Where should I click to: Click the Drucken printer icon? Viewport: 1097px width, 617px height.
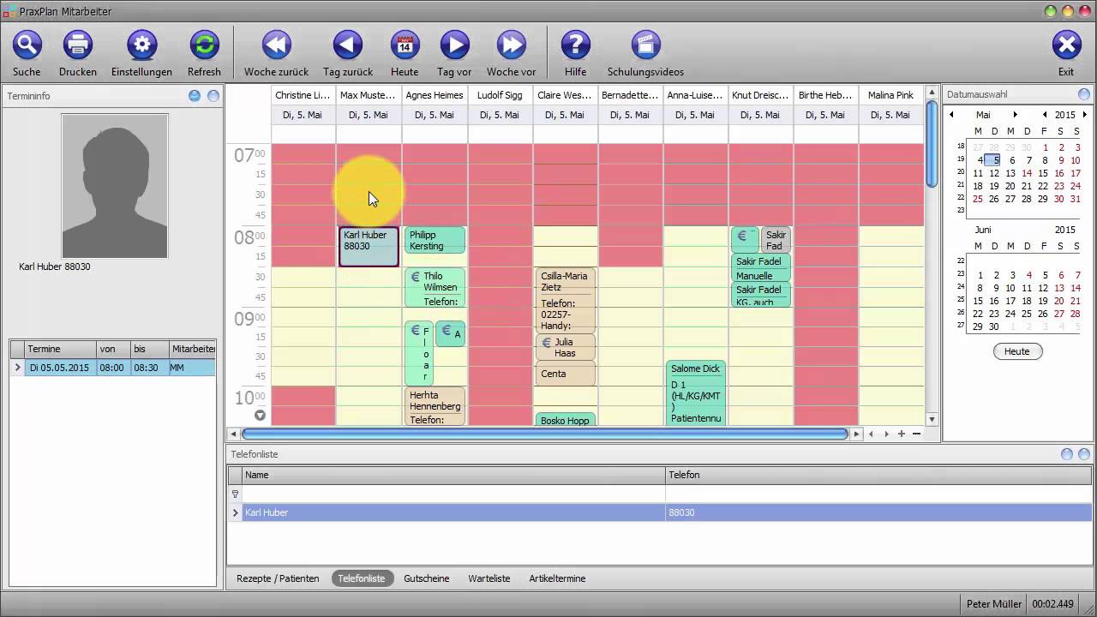point(78,45)
